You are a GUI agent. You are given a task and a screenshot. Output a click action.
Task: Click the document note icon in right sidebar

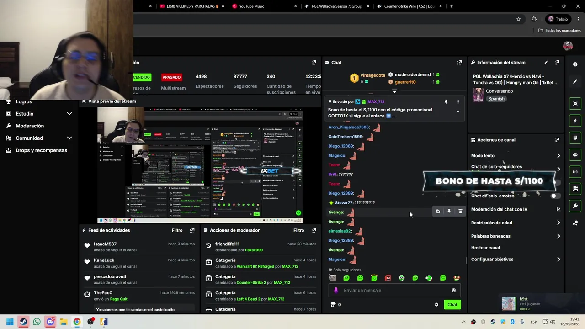(x=575, y=138)
